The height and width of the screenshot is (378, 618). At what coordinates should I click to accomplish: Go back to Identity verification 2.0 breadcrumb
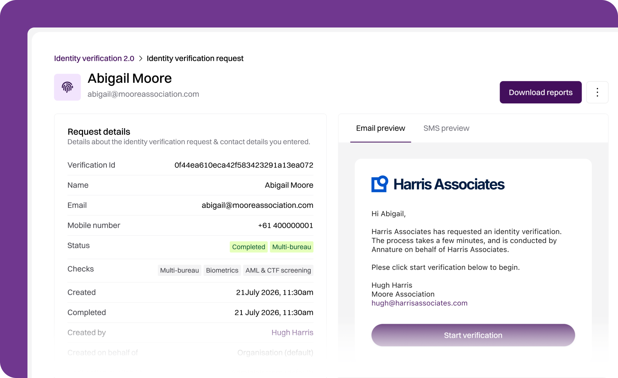(94, 58)
